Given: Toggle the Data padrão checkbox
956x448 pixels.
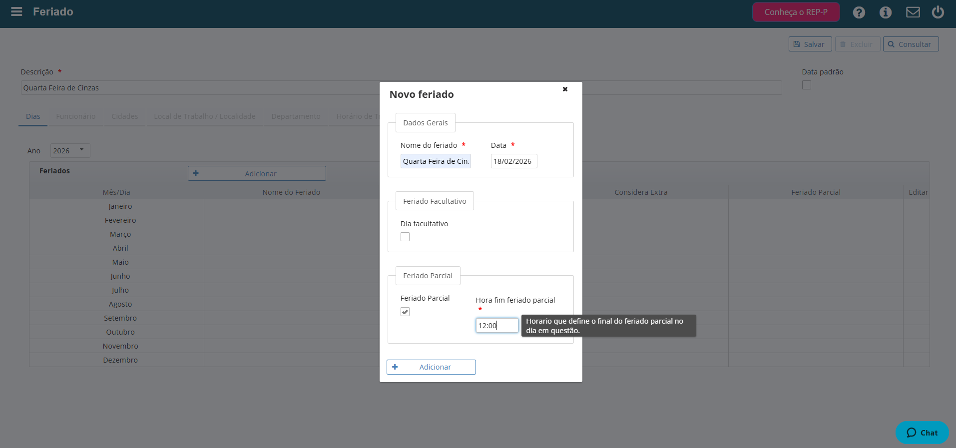Looking at the screenshot, I should coord(806,85).
